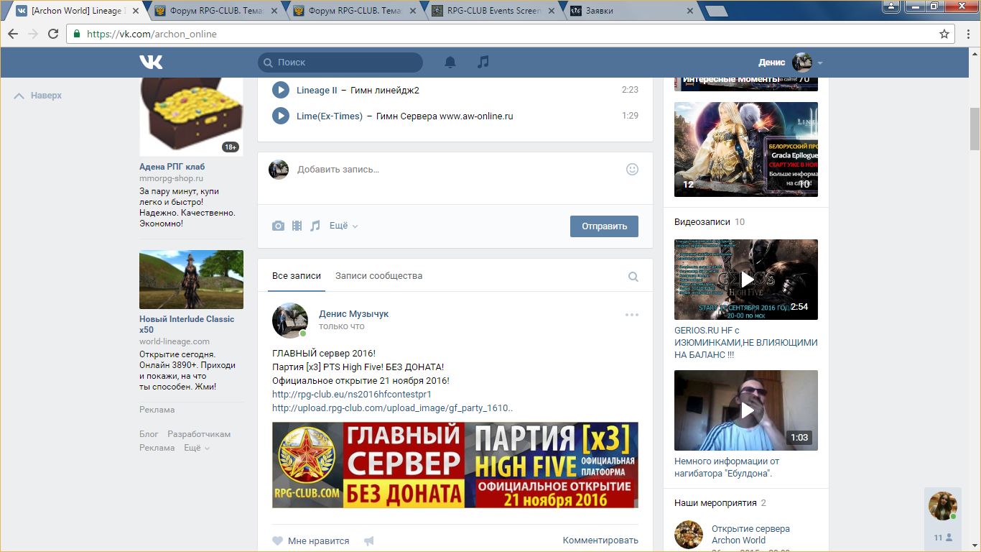Click the Наверх up arrow
The image size is (981, 552).
click(19, 96)
